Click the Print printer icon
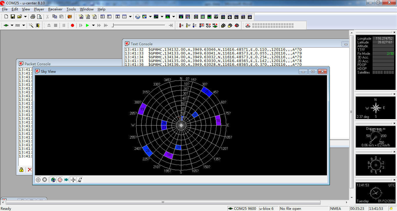This screenshot has width=397, height=211. pos(33,17)
